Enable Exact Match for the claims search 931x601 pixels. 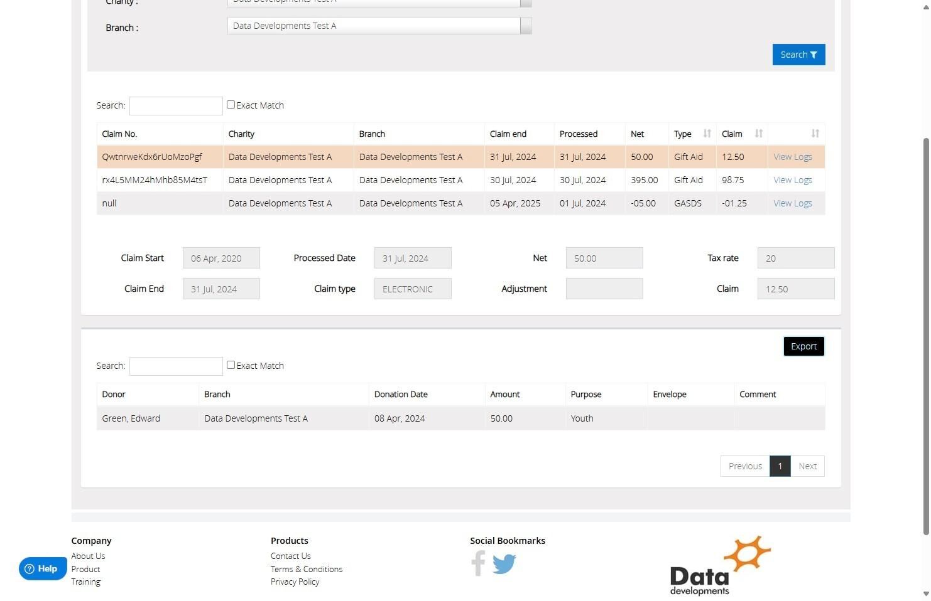[231, 105]
